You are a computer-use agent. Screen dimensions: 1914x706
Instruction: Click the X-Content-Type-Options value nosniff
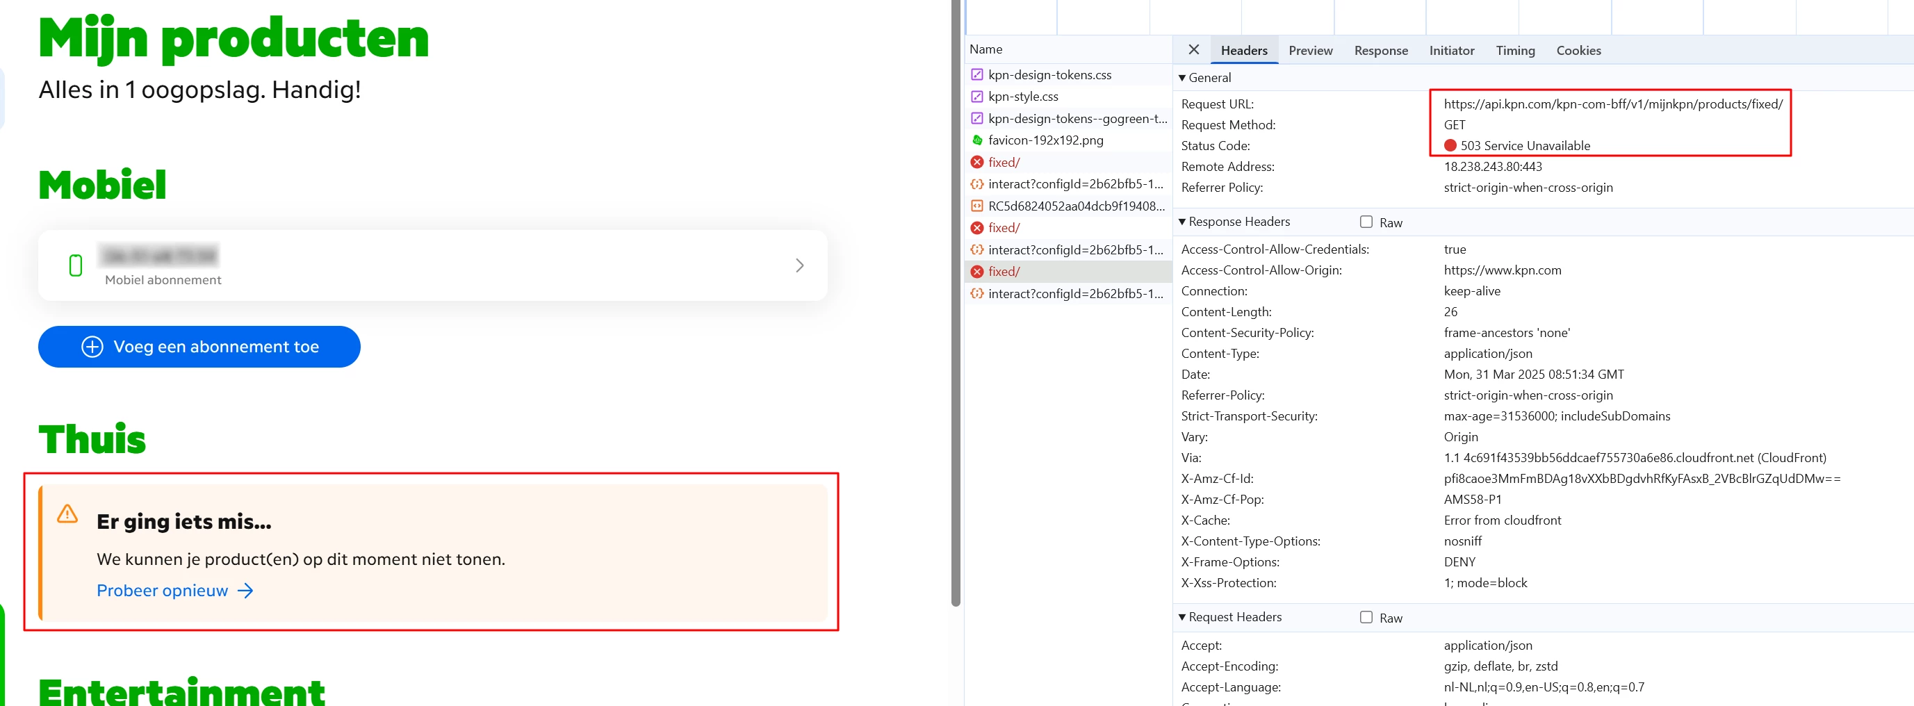click(x=1462, y=541)
